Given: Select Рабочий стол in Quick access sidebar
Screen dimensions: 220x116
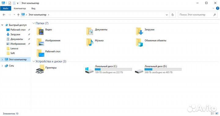Looking at the screenshot, I should click(18, 30).
